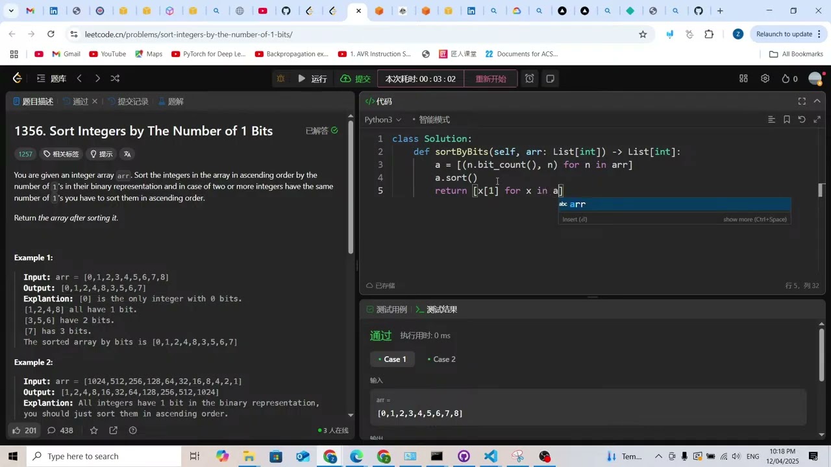Switch to 测试结果 tab
Screen dimensions: 831x467
pyautogui.click(x=436, y=309)
